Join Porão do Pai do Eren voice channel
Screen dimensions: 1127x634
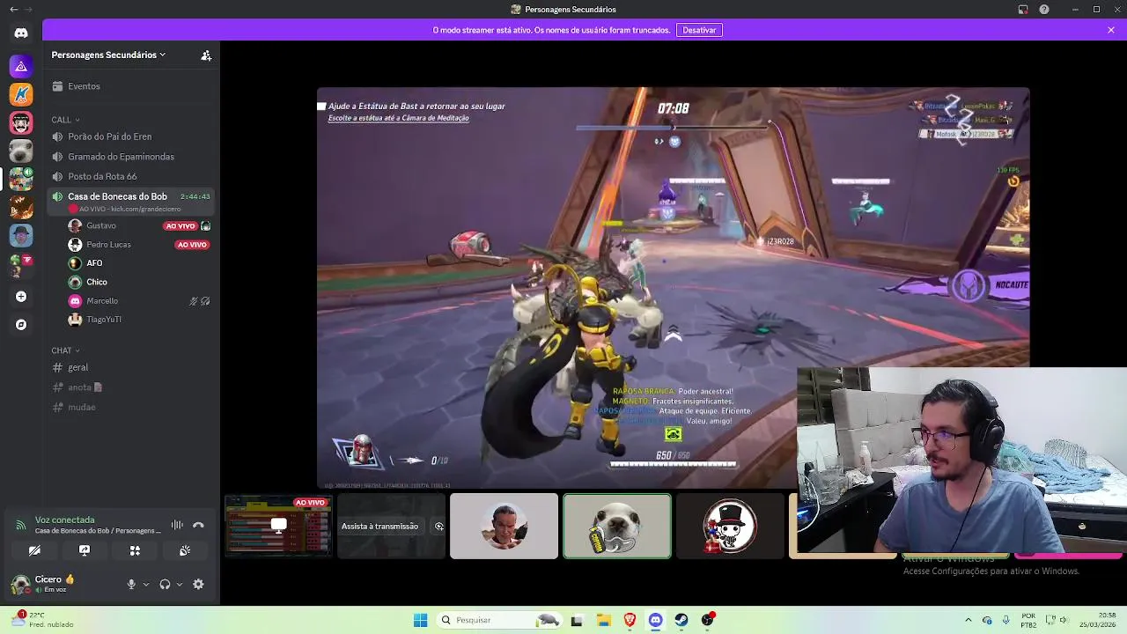click(132, 136)
